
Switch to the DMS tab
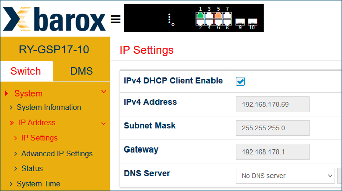pyautogui.click(x=82, y=71)
